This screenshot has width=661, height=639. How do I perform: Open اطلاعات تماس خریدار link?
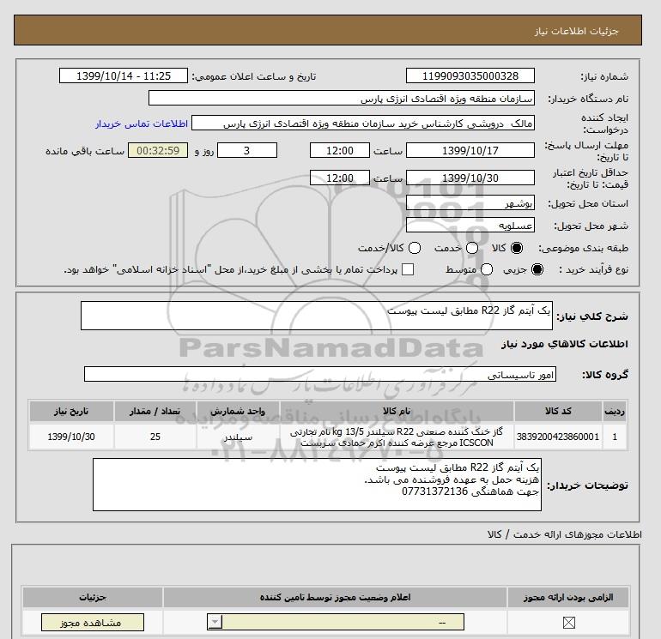pos(142,124)
